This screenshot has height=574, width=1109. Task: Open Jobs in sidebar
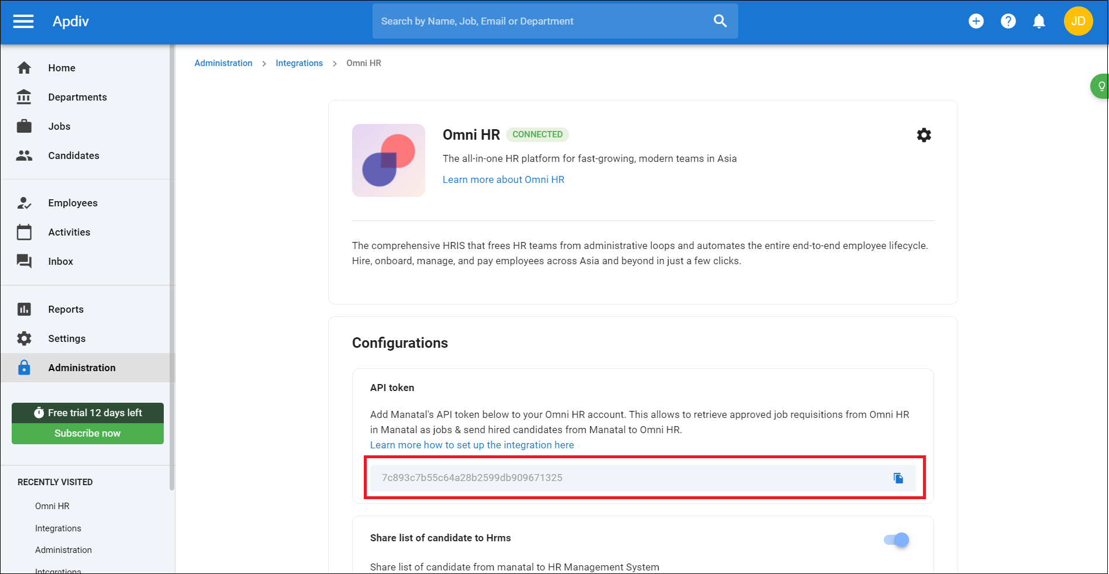click(x=59, y=126)
